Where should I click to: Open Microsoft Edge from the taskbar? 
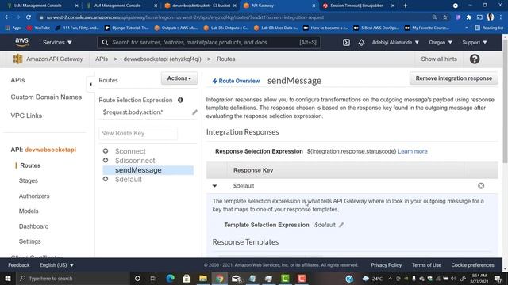coord(171,278)
